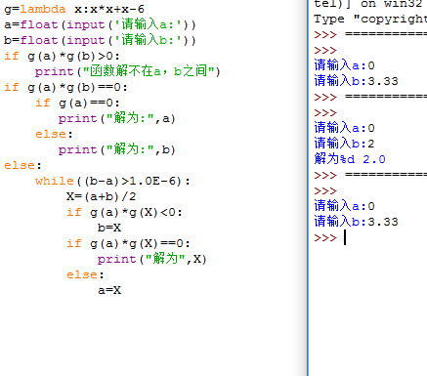
Task: Click the line 'X=(a+b)/2'
Action: [x=101, y=196]
